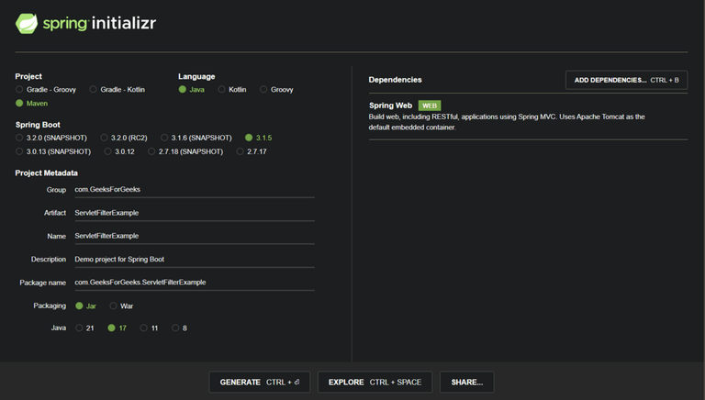The width and height of the screenshot is (705, 400).
Task: Select Maven project option
Action: click(x=31, y=103)
